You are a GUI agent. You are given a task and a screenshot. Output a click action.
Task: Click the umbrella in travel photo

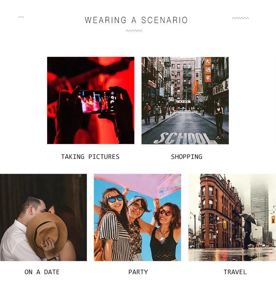click(248, 218)
